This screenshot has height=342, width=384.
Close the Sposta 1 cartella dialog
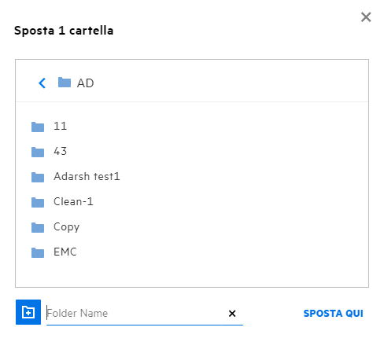click(366, 17)
